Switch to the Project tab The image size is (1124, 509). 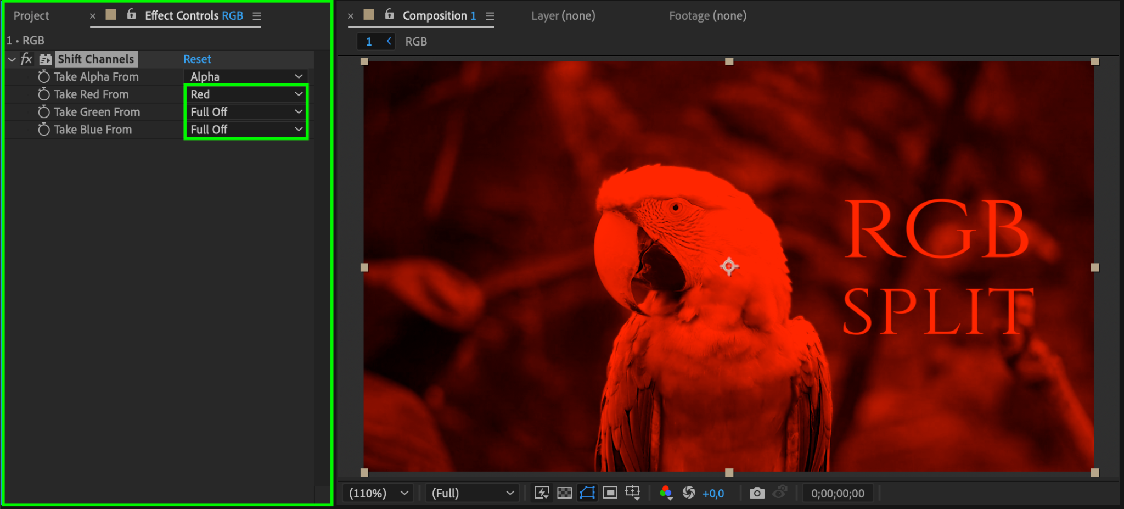click(31, 16)
